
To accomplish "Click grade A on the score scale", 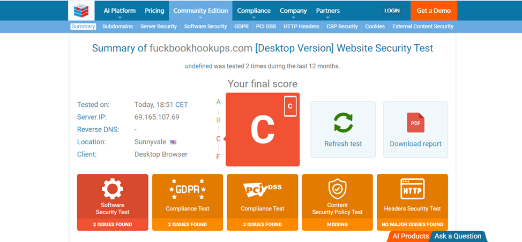I will coord(218,102).
